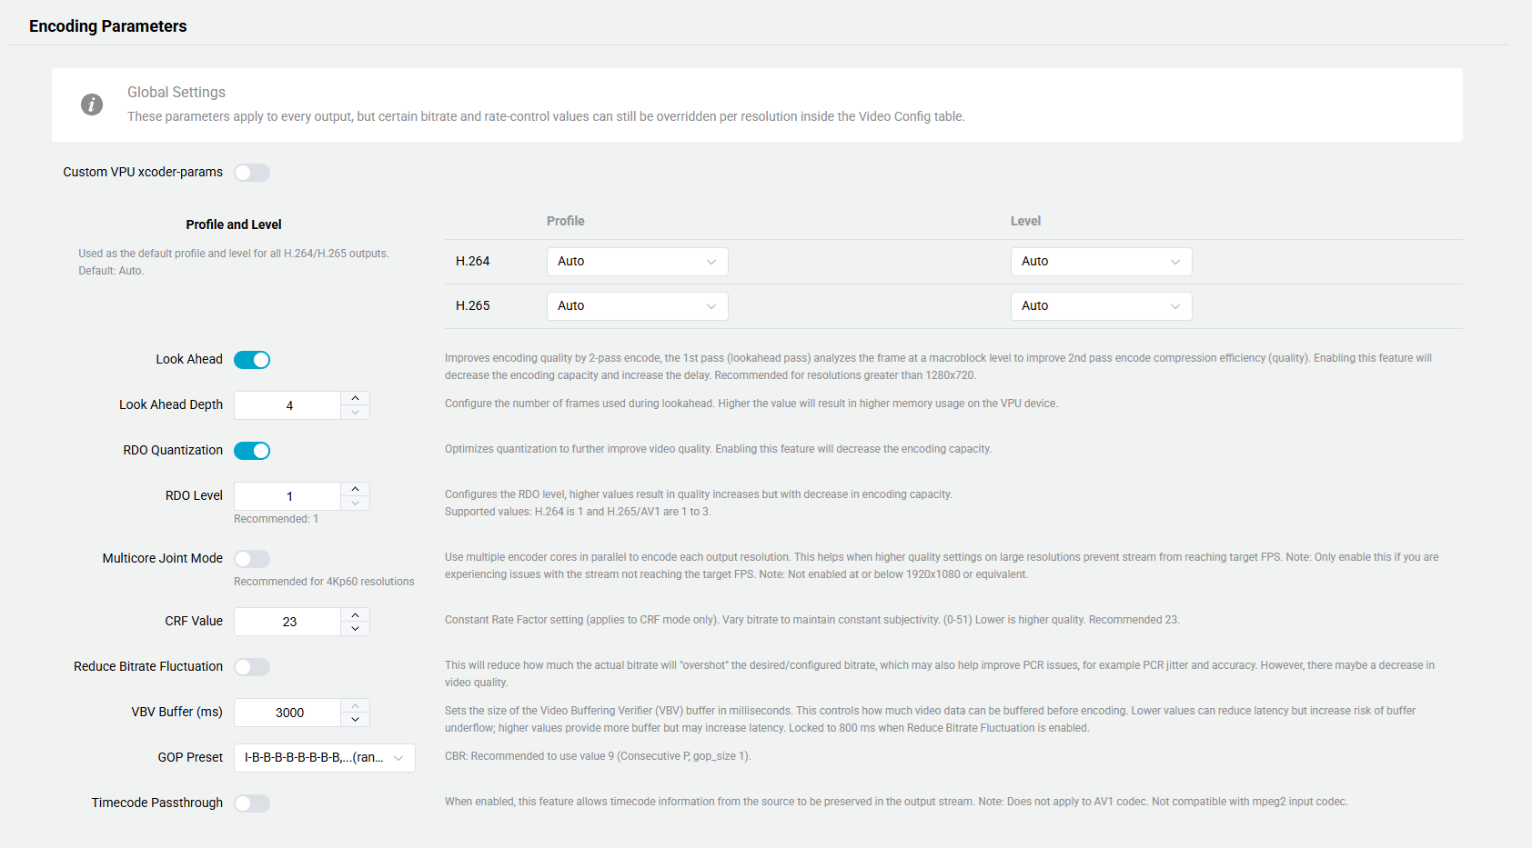Decrease RDO Level with down arrow

point(355,504)
